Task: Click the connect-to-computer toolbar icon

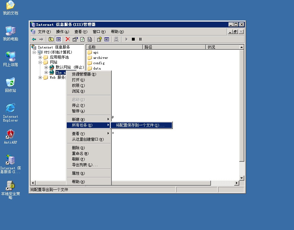Action: coord(116,39)
